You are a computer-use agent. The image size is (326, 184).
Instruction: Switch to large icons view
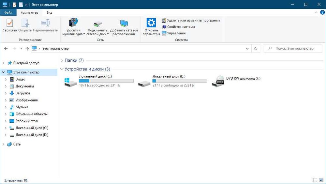coord(321,180)
